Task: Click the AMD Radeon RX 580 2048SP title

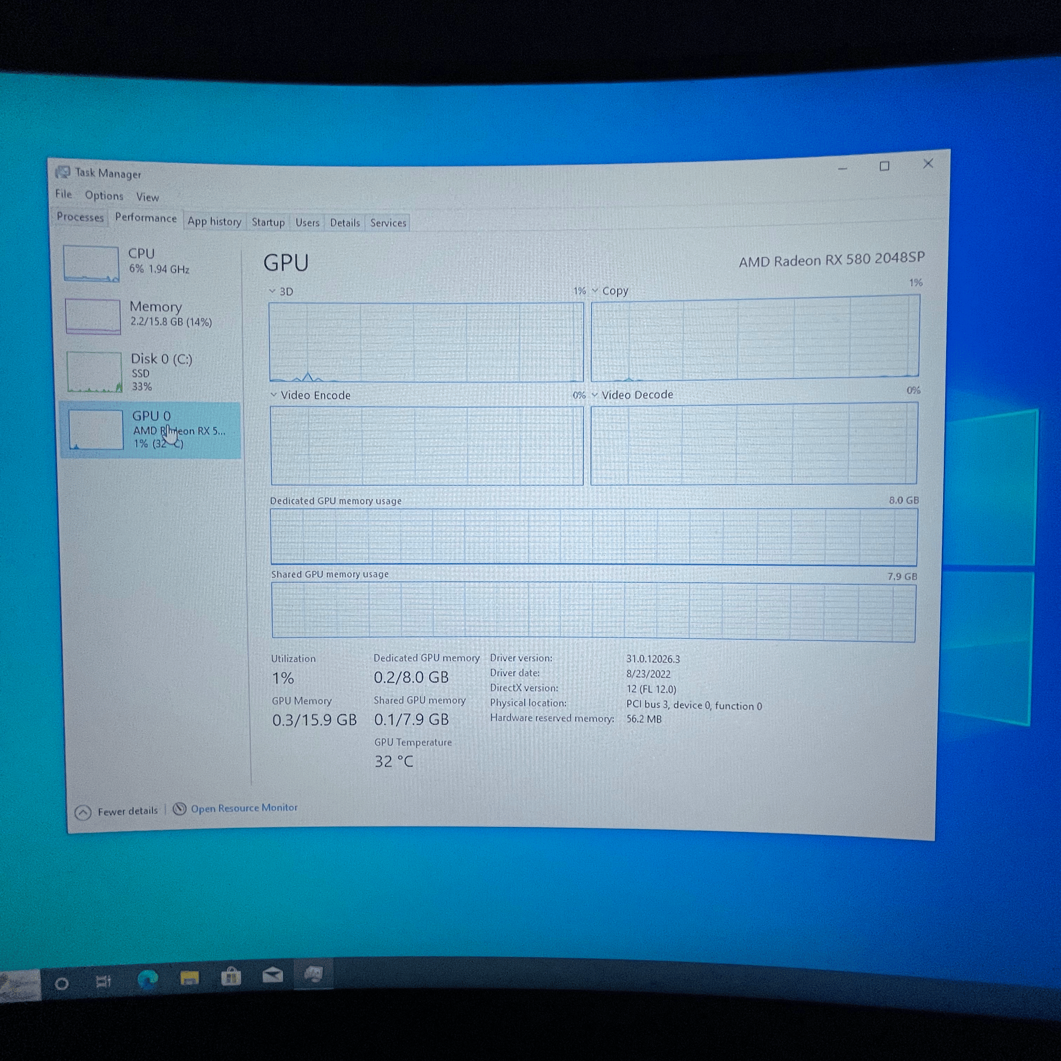Action: click(x=831, y=259)
